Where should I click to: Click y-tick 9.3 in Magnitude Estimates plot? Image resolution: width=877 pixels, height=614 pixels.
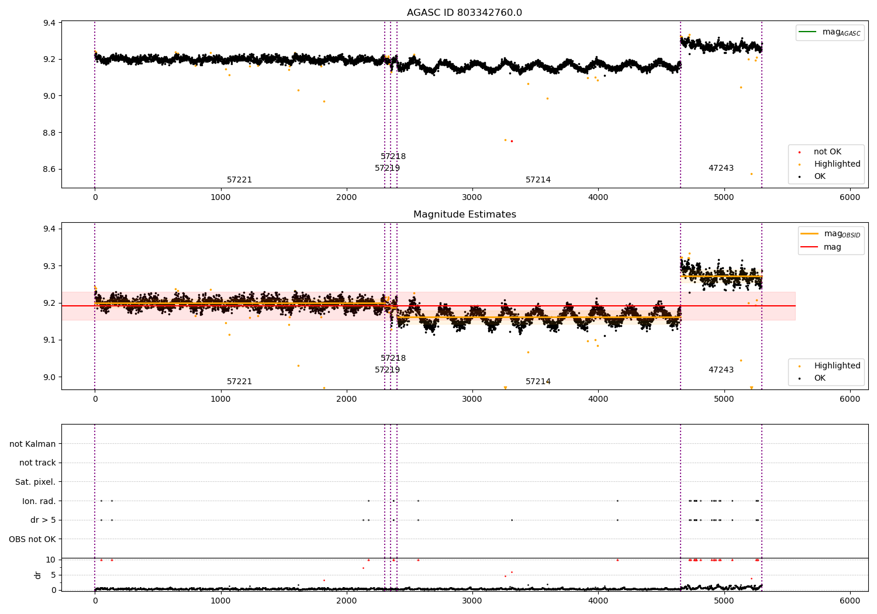coord(50,266)
